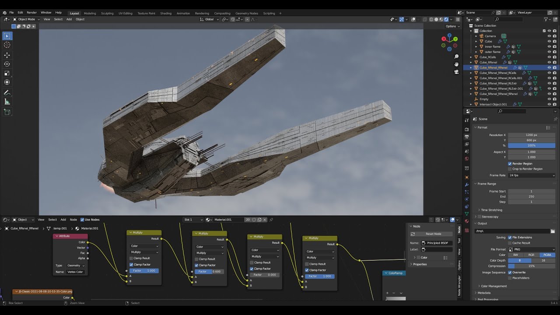Viewport: 560px width, 315px height.
Task: Open the Particles properties tab
Action: point(467,192)
